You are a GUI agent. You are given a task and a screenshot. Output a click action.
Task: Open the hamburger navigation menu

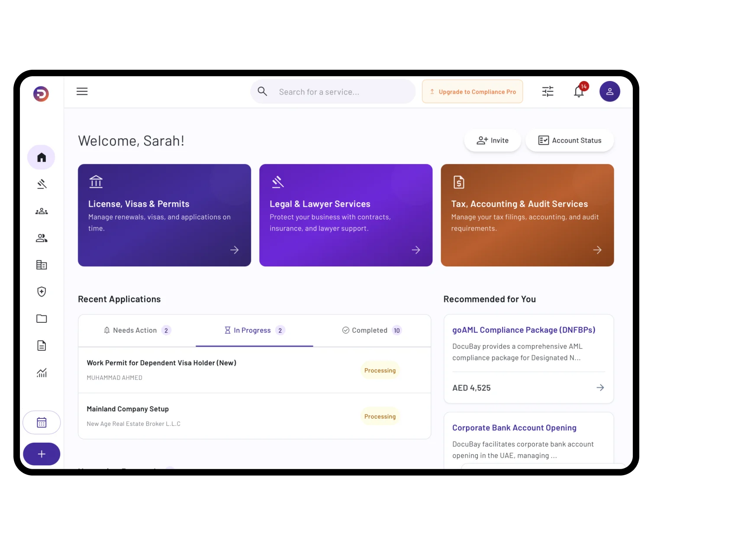(x=82, y=91)
